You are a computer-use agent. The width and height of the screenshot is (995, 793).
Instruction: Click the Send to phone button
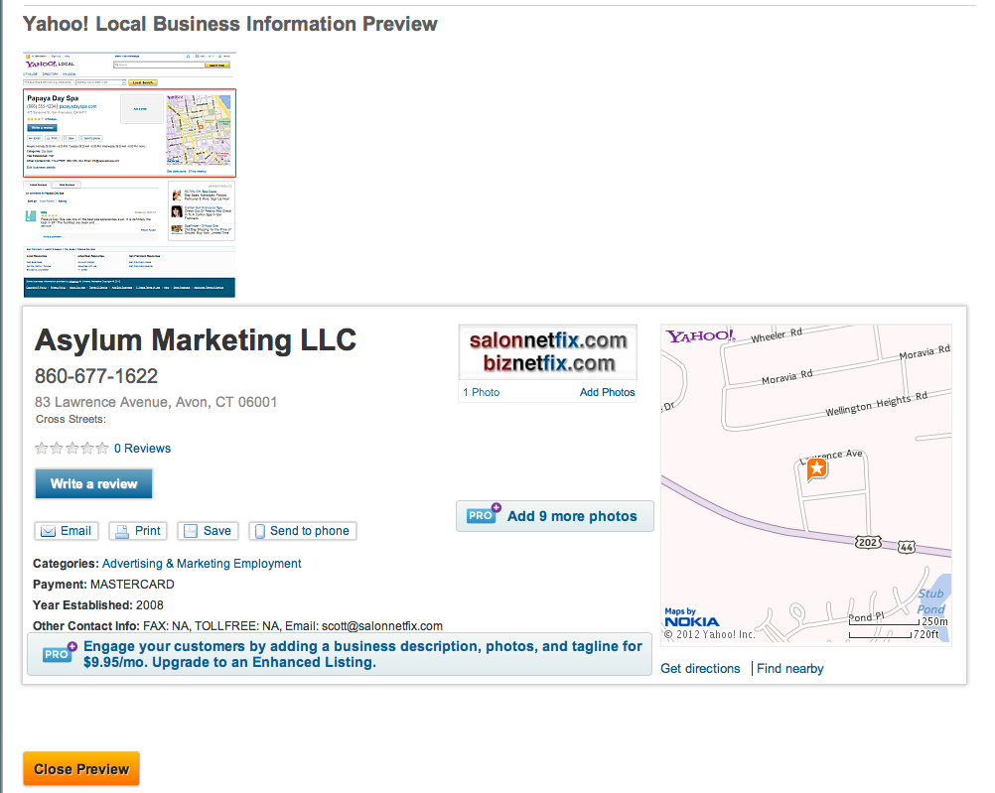pyautogui.click(x=302, y=531)
